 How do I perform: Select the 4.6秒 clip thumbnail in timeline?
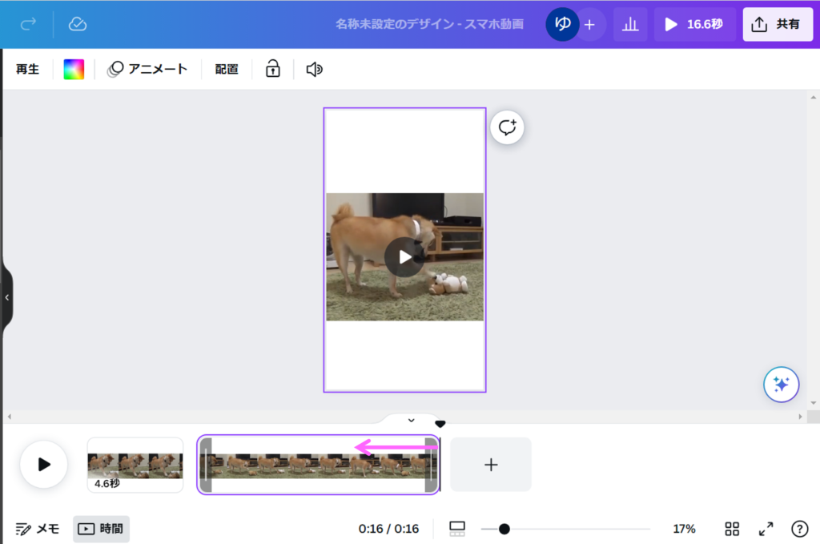[x=135, y=465]
